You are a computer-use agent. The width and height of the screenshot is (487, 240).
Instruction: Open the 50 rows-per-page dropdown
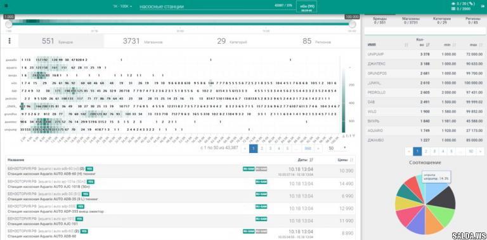337,149
